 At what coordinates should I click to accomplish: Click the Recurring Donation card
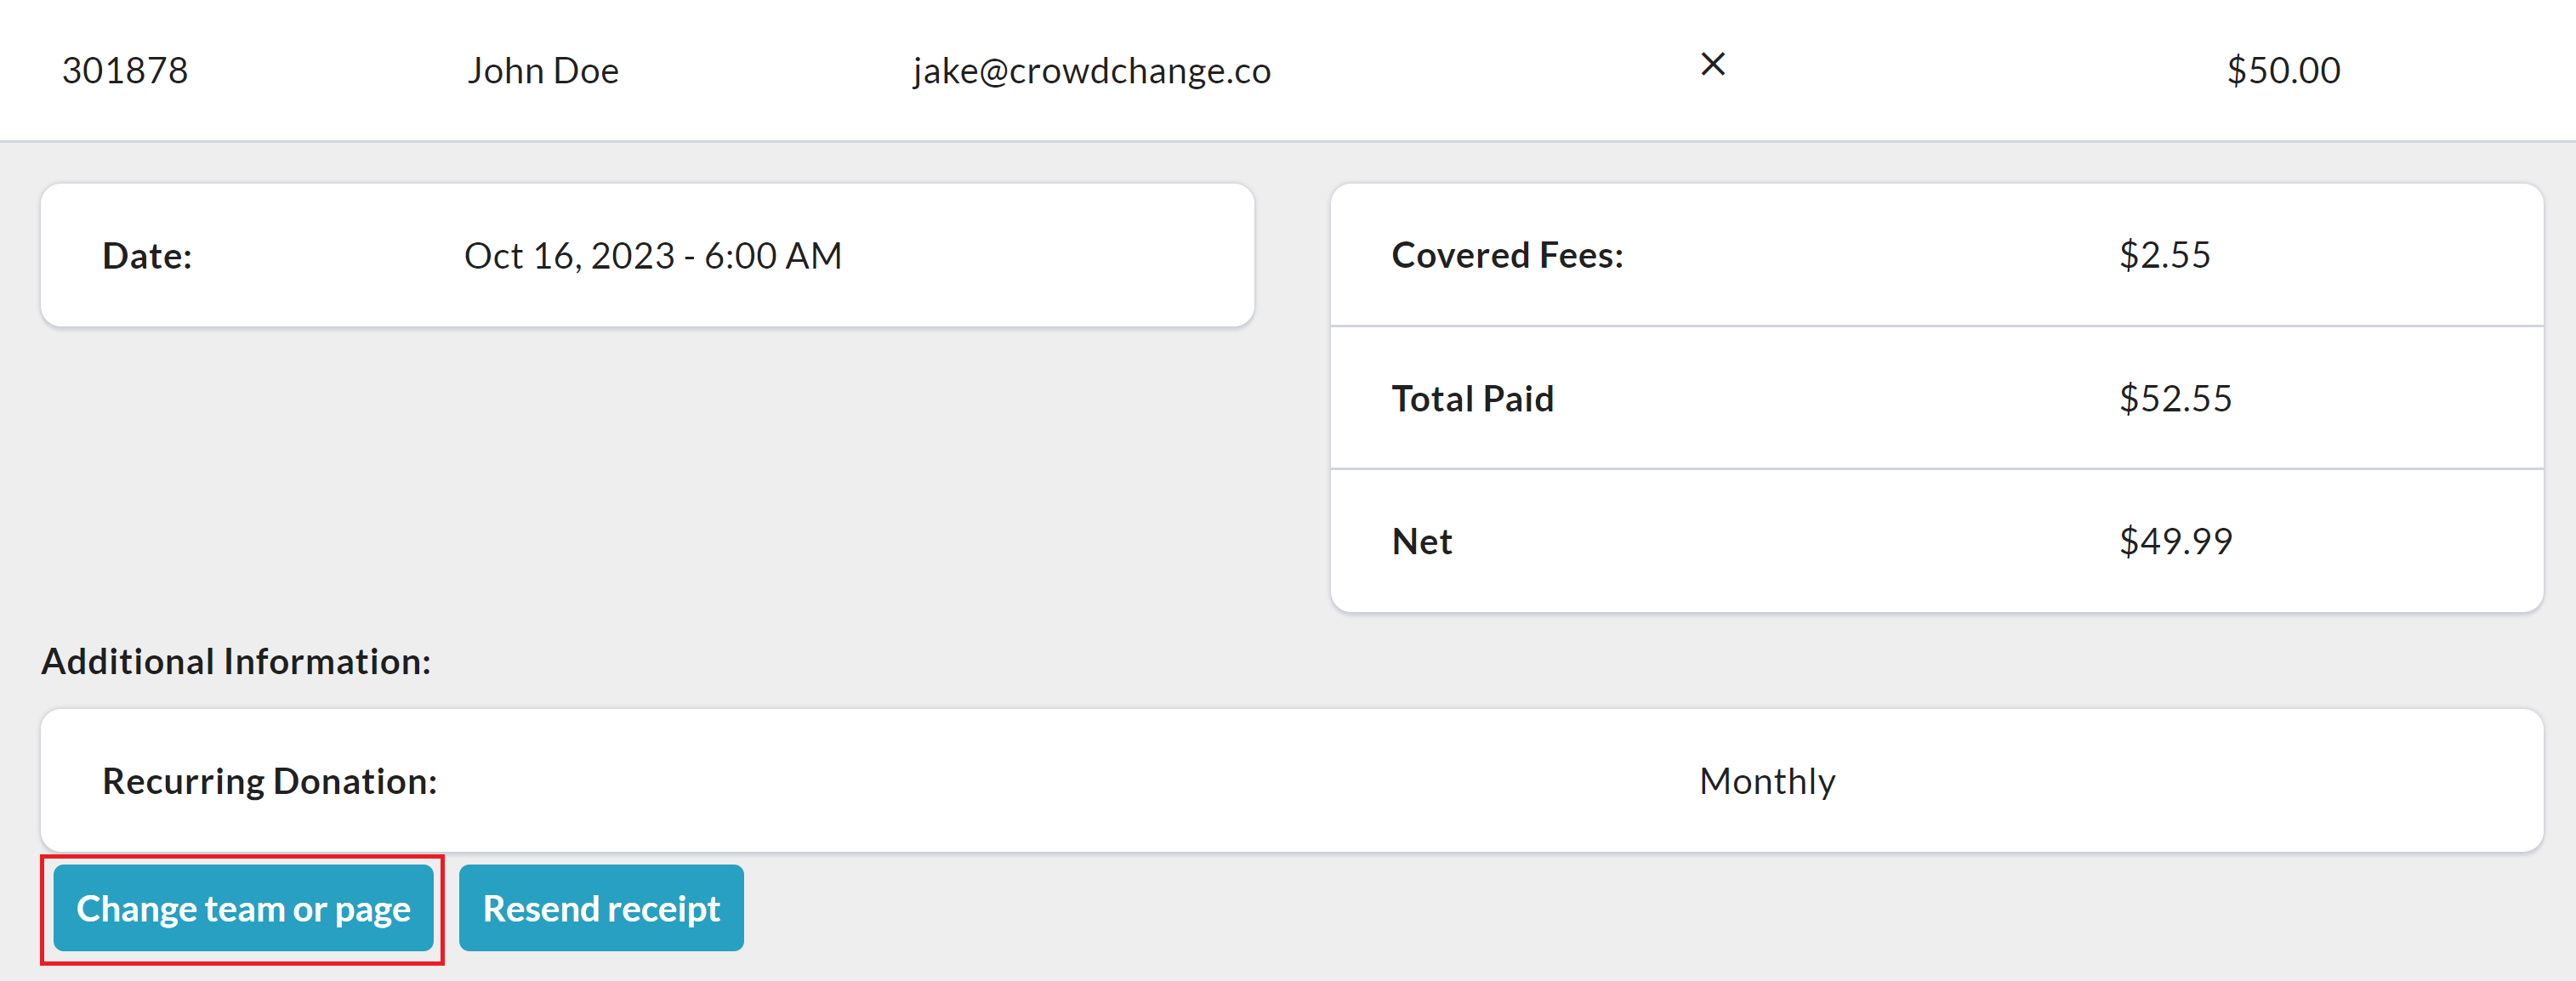click(1000, 781)
